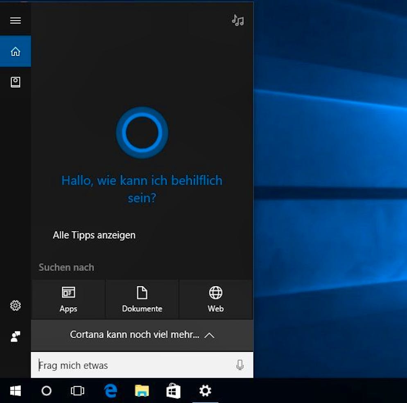Open the Settings gear on the taskbar
The width and height of the screenshot is (407, 403).
coord(205,391)
